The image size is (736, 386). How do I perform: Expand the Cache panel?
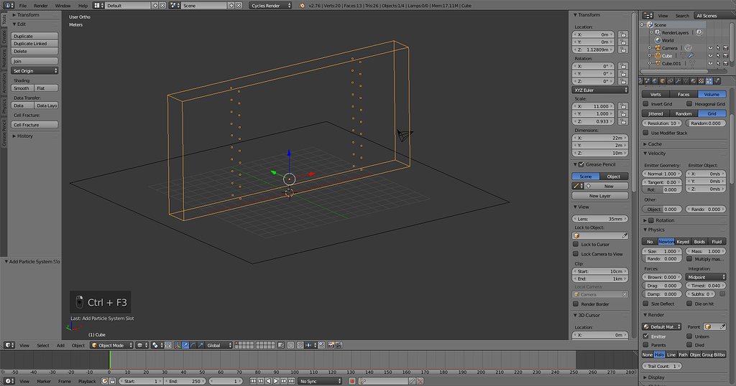(655, 143)
